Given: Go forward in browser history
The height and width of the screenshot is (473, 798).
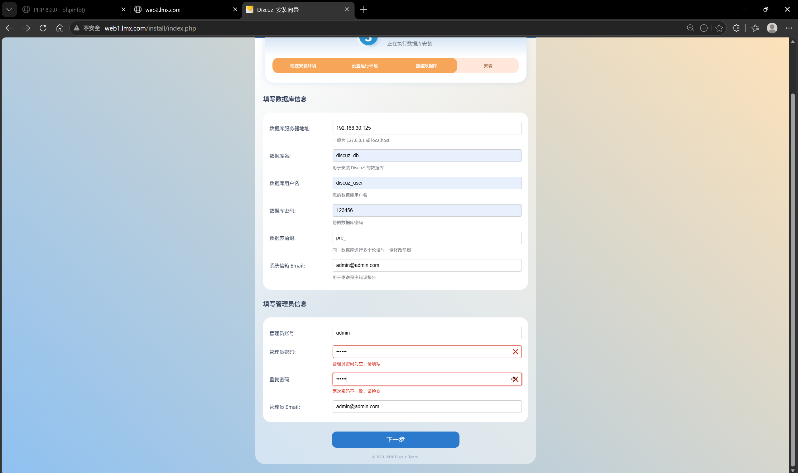Looking at the screenshot, I should coord(26,28).
